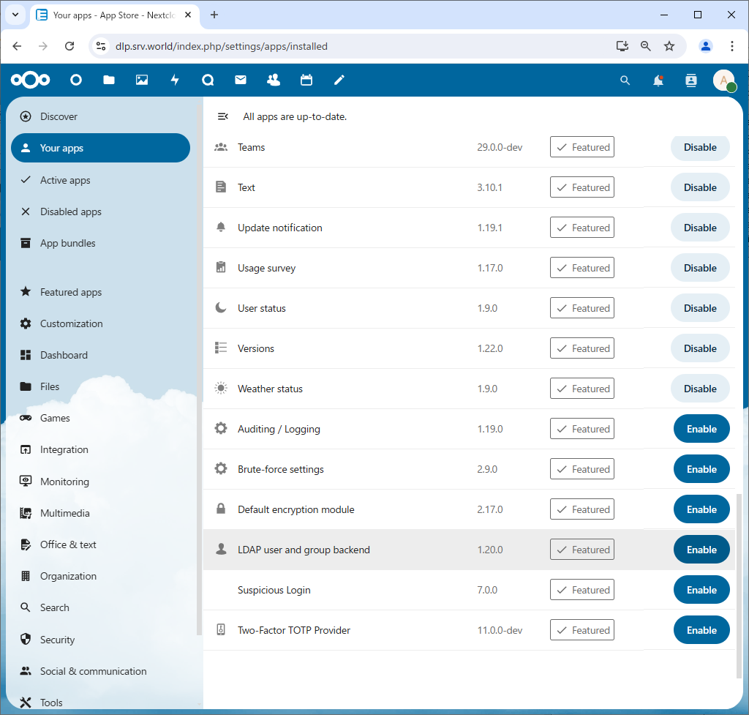Image resolution: width=749 pixels, height=715 pixels.
Task: Select the Two-Factor TOTP Provider app name
Action: pyautogui.click(x=294, y=630)
